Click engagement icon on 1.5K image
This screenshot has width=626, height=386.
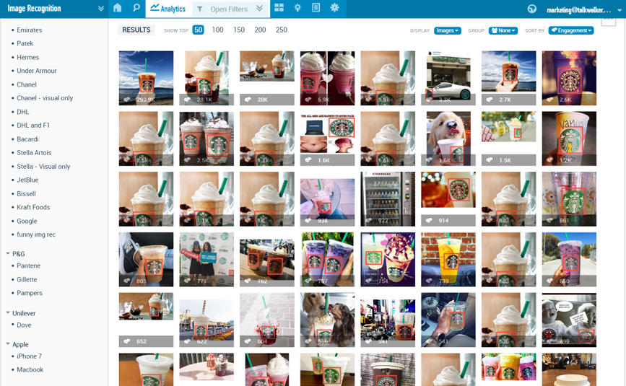[490, 160]
